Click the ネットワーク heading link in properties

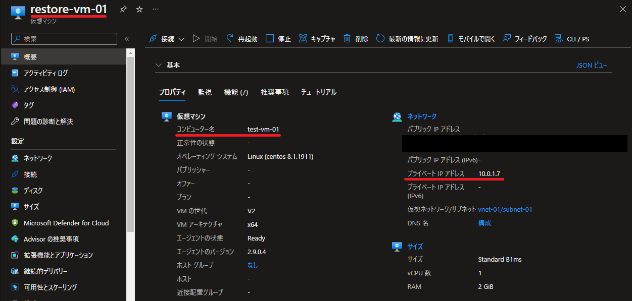[x=422, y=116]
